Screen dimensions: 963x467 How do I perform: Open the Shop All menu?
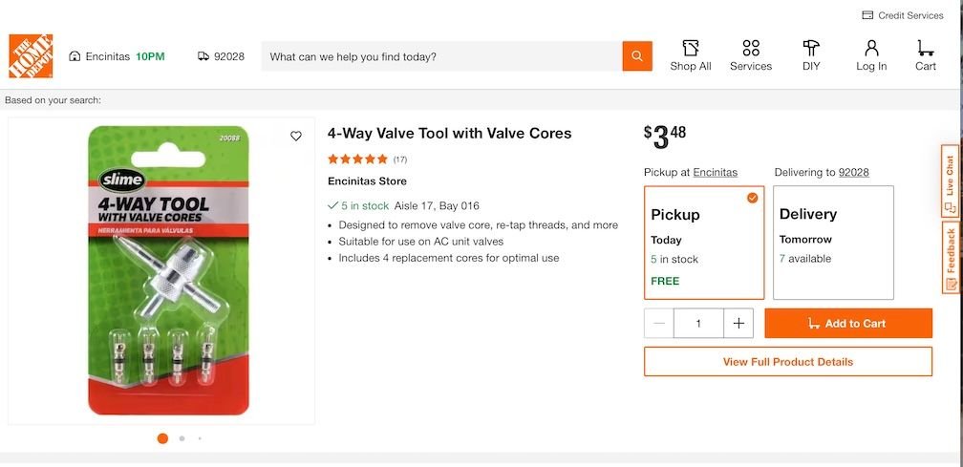(x=690, y=55)
